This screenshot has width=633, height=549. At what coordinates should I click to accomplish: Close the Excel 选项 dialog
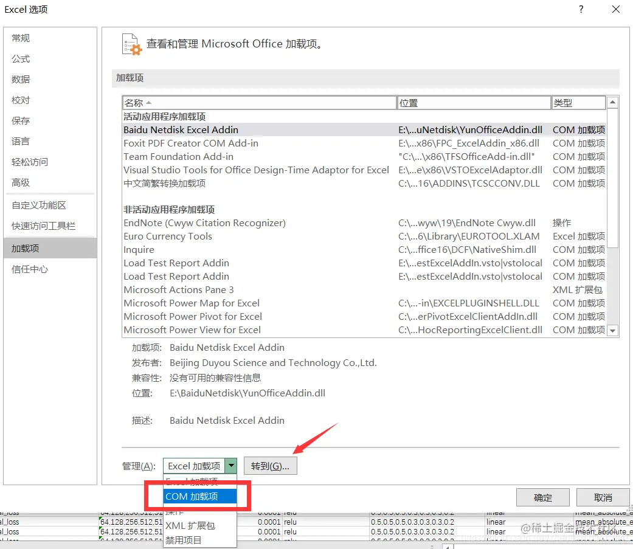click(615, 9)
